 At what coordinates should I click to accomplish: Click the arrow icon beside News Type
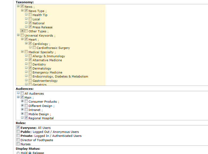46,11
